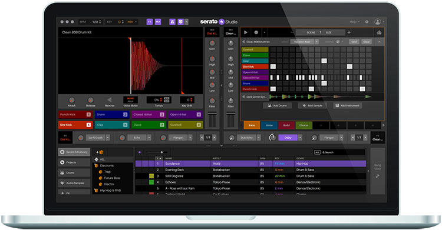This screenshot has width=442, height=230.
Task: Click the Add Drums button
Action: (278, 105)
